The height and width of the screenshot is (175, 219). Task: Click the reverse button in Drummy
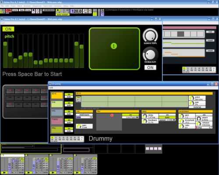click(x=197, y=107)
